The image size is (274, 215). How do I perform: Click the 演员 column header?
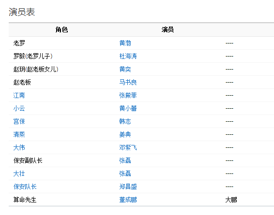tap(167, 29)
